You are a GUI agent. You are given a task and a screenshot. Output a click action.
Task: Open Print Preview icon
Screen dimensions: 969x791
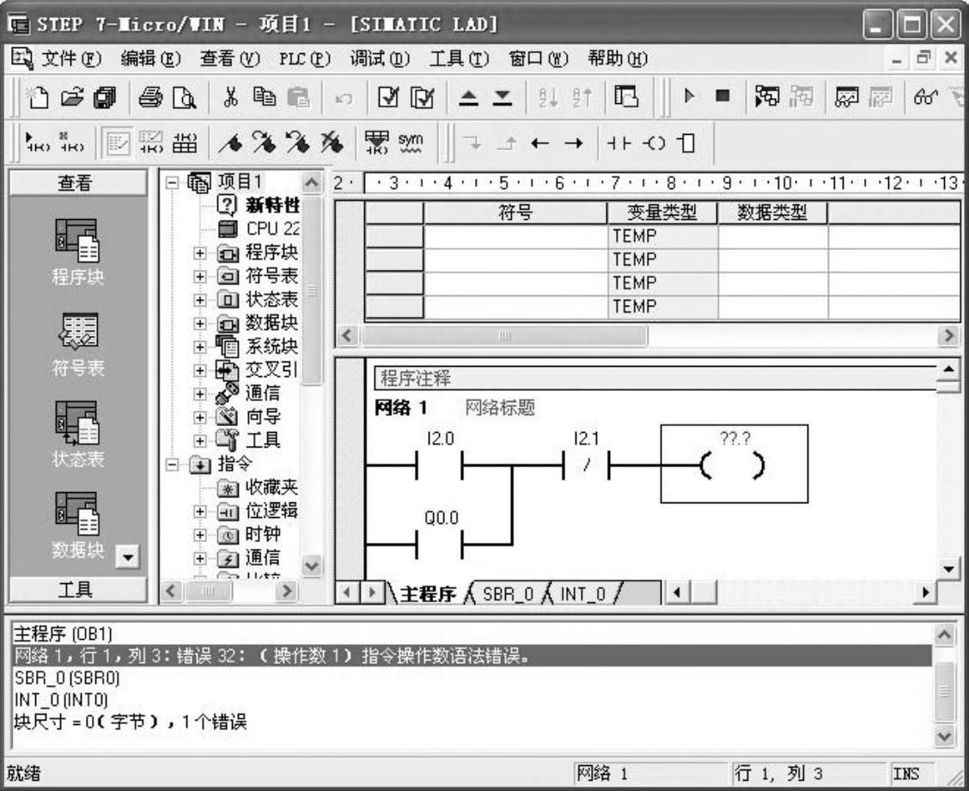pos(184,97)
